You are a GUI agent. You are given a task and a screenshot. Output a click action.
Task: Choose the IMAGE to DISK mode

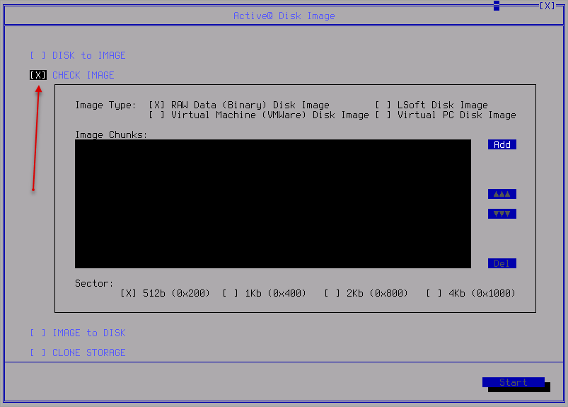[78, 333]
